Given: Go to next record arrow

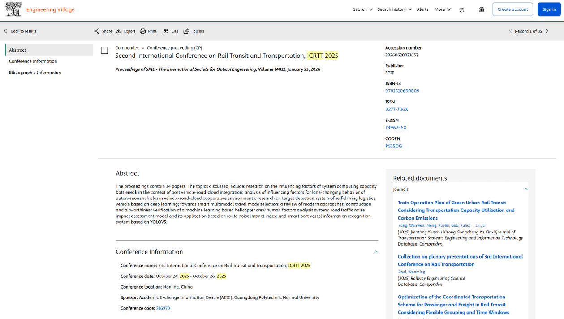Looking at the screenshot, I should 547,31.
